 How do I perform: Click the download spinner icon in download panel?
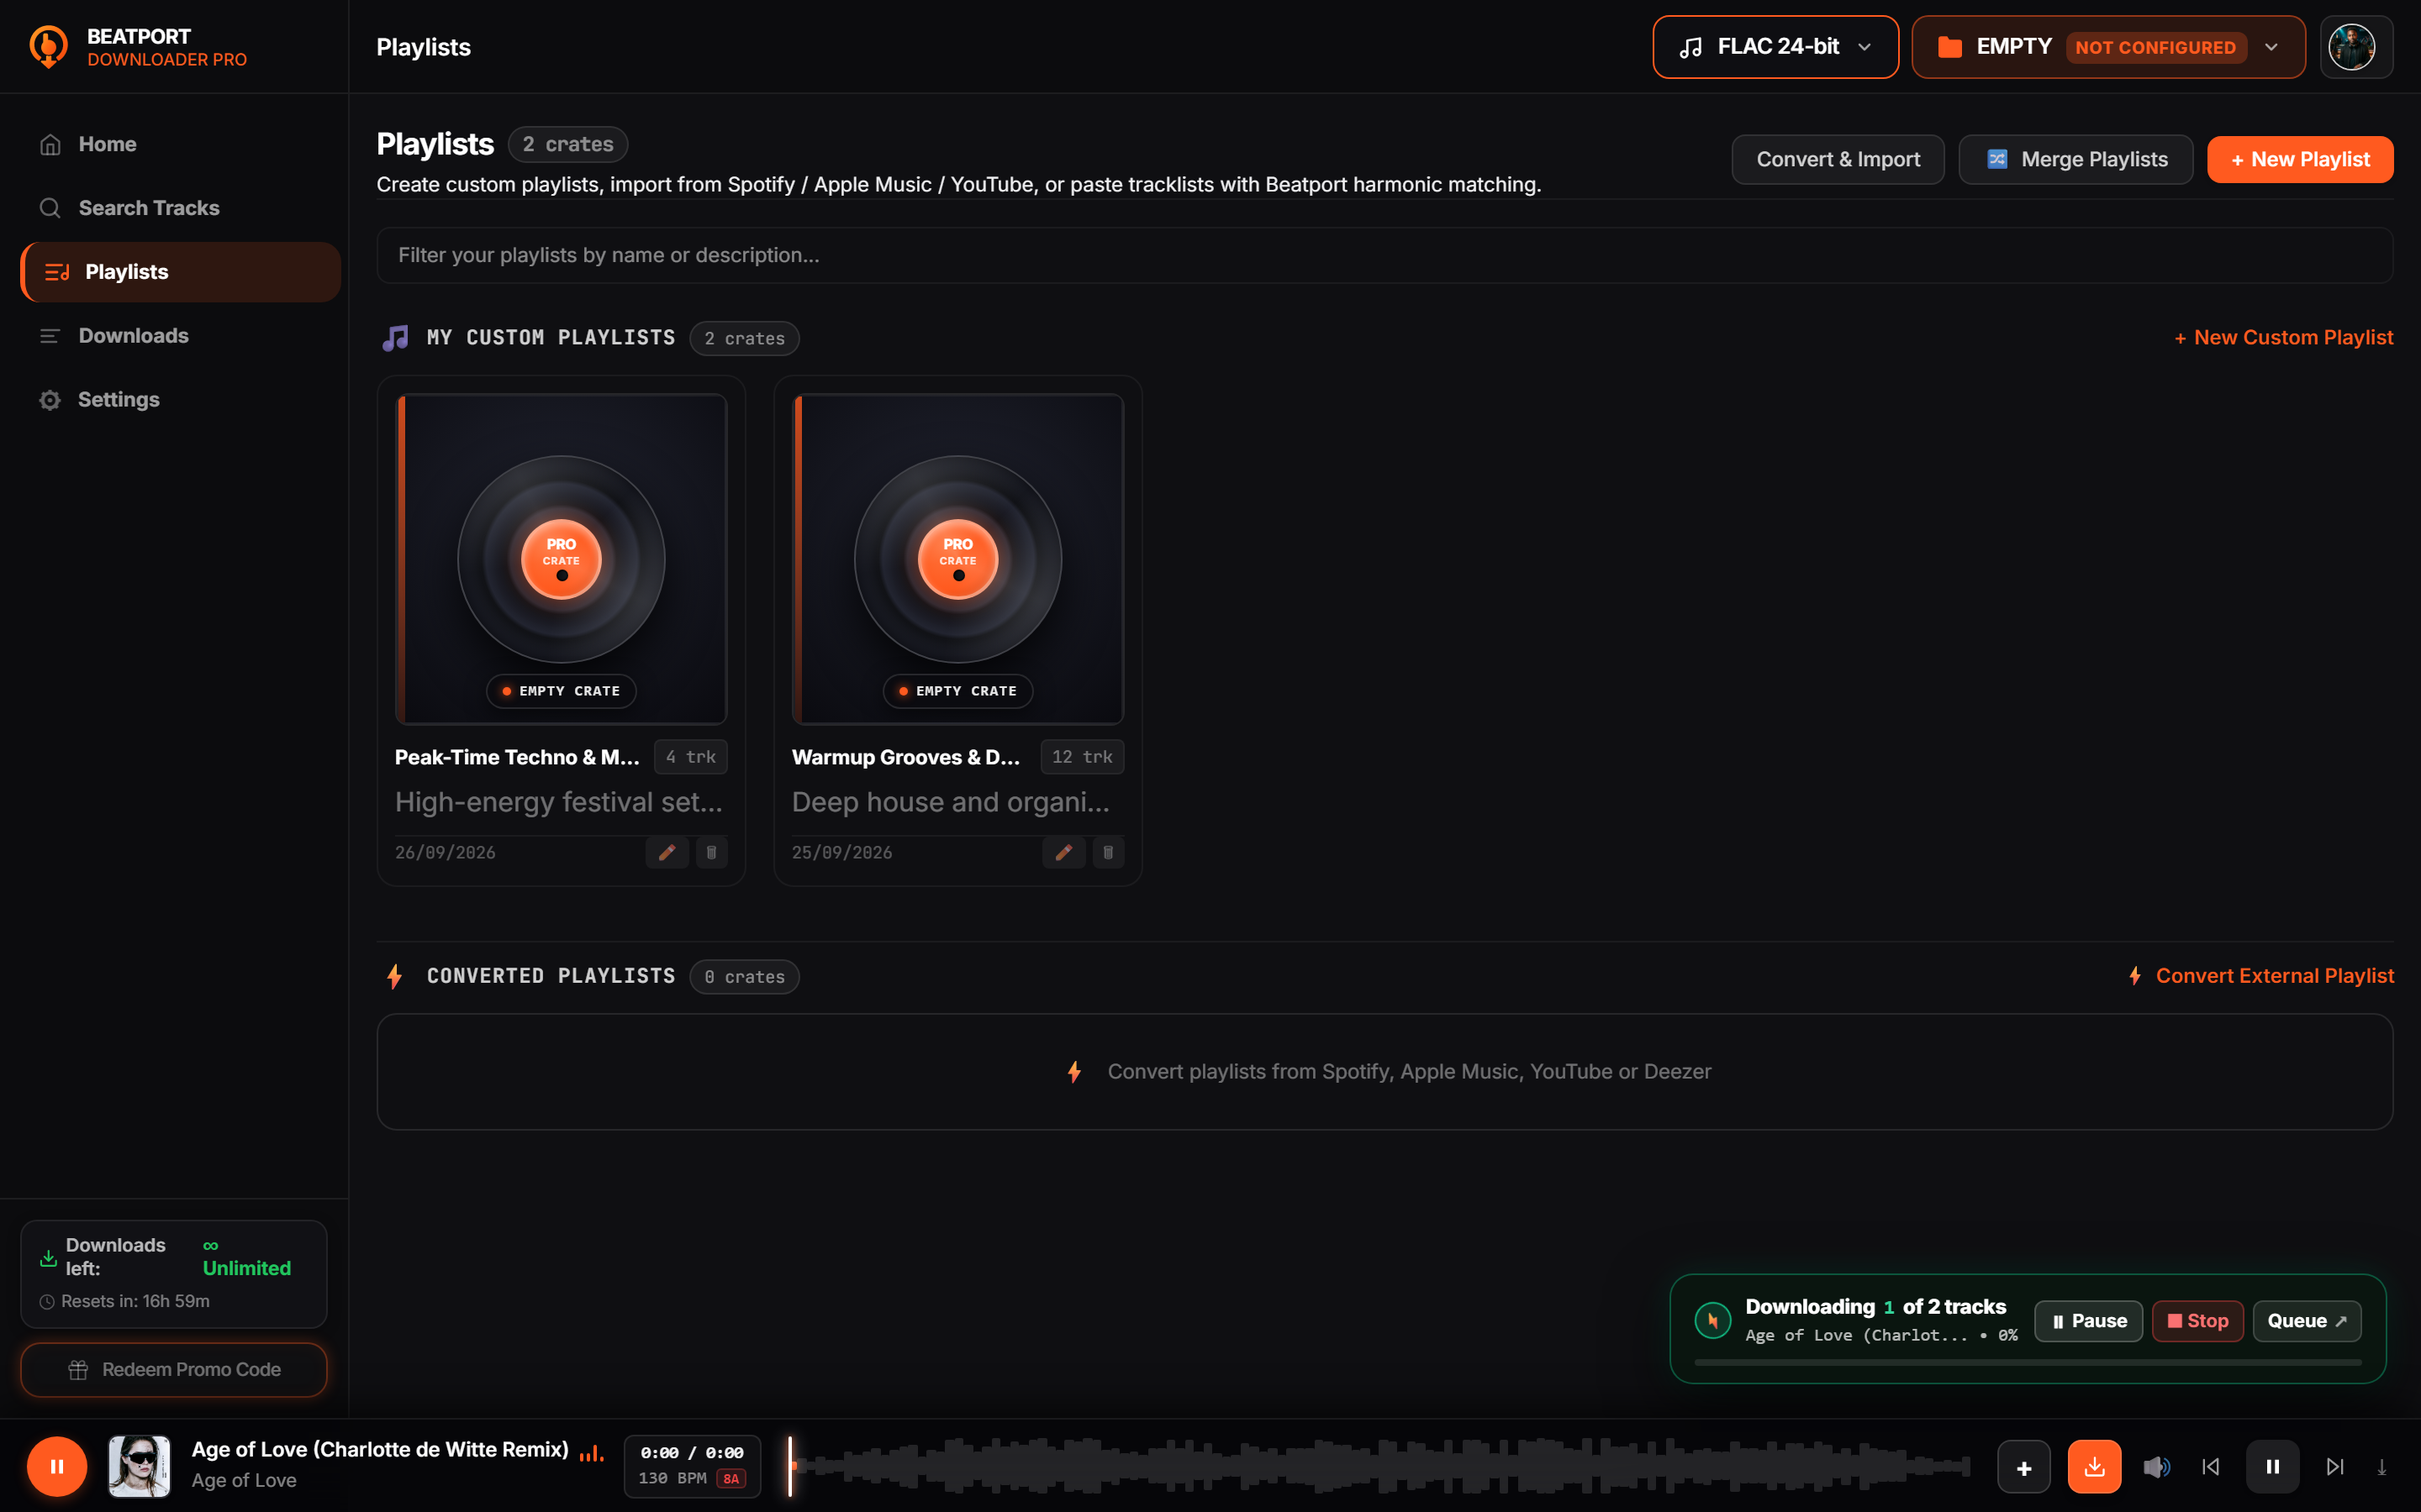1712,1321
